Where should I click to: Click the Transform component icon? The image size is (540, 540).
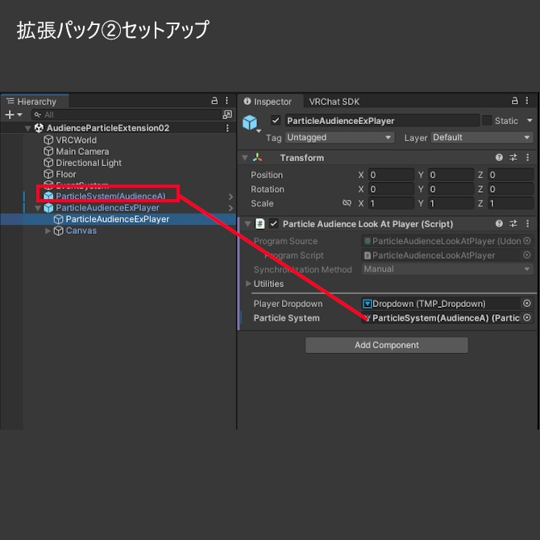click(x=258, y=158)
